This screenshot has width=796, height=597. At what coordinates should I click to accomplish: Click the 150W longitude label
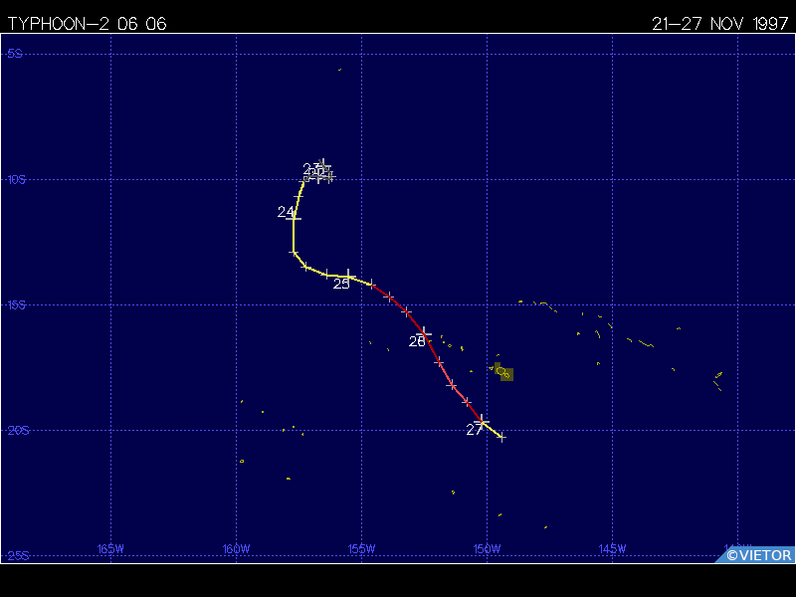tap(487, 548)
